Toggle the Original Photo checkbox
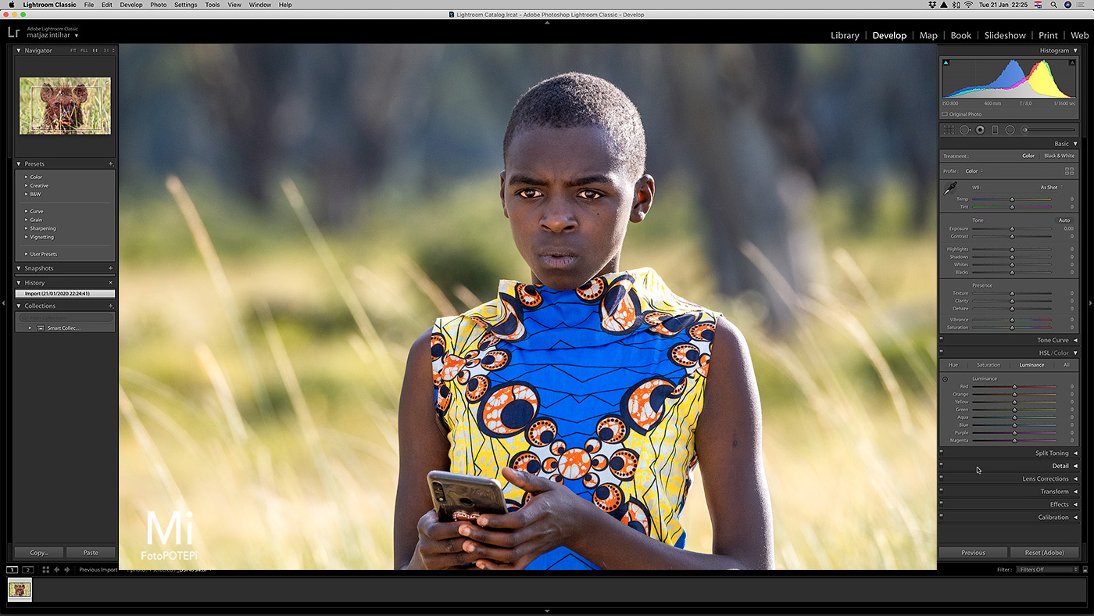1094x616 pixels. [x=945, y=114]
